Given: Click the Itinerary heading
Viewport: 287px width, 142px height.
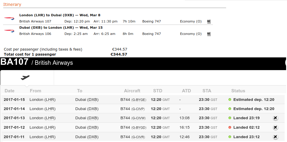Looking at the screenshot, I should point(12,4).
